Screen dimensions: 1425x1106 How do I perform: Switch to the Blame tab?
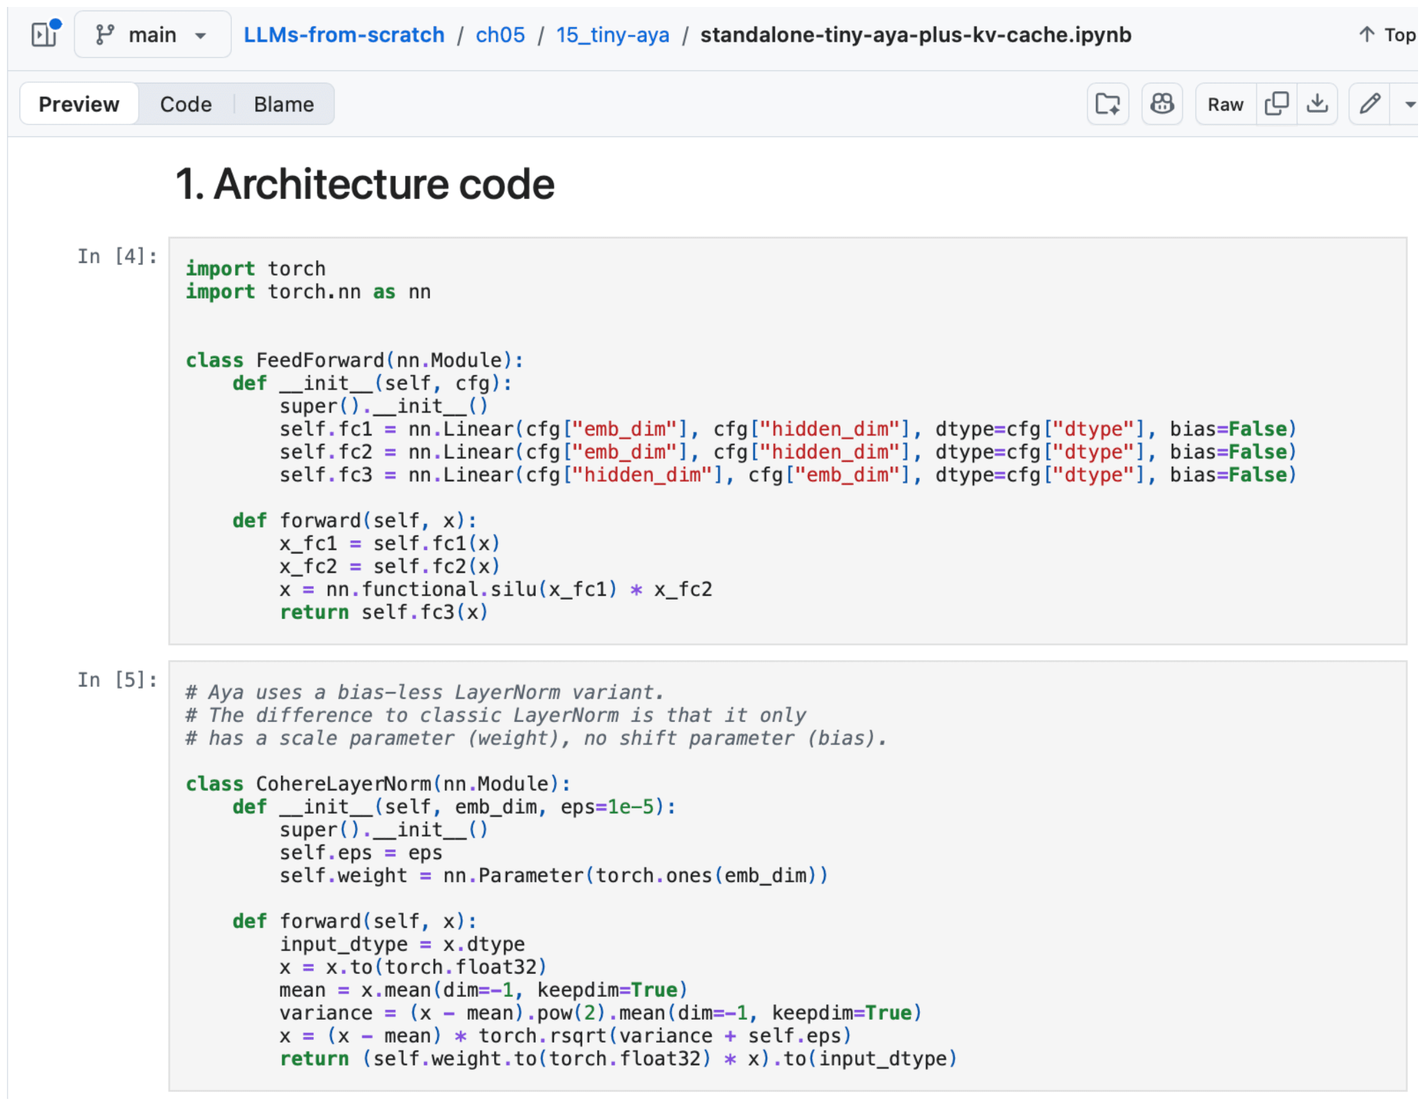284,104
